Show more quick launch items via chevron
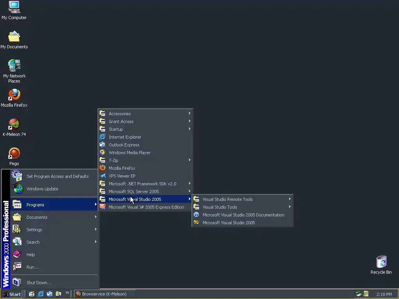Image resolution: width=399 pixels, height=299 pixels. coord(67,293)
